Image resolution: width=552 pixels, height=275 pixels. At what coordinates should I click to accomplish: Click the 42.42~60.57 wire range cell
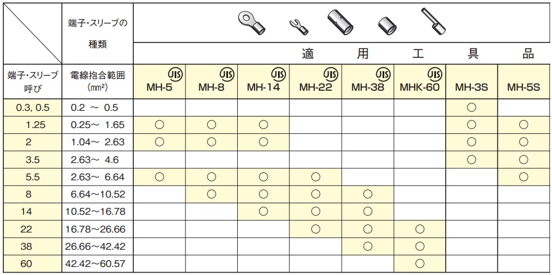(97, 265)
